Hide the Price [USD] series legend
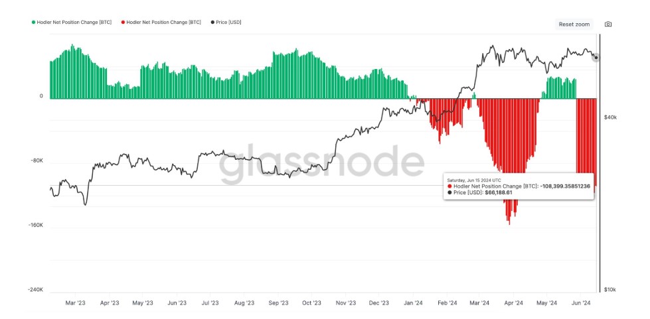650x319 pixels. tap(228, 23)
